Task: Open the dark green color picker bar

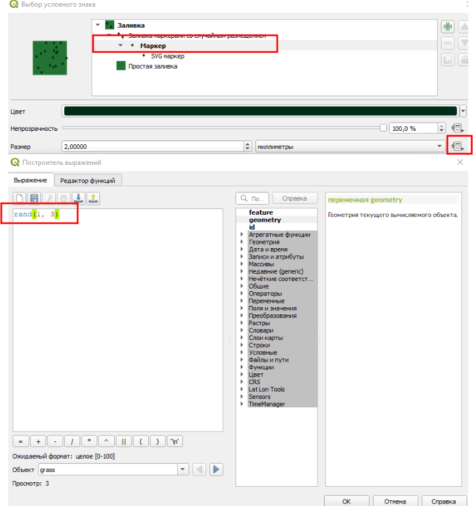Action: 261,111
